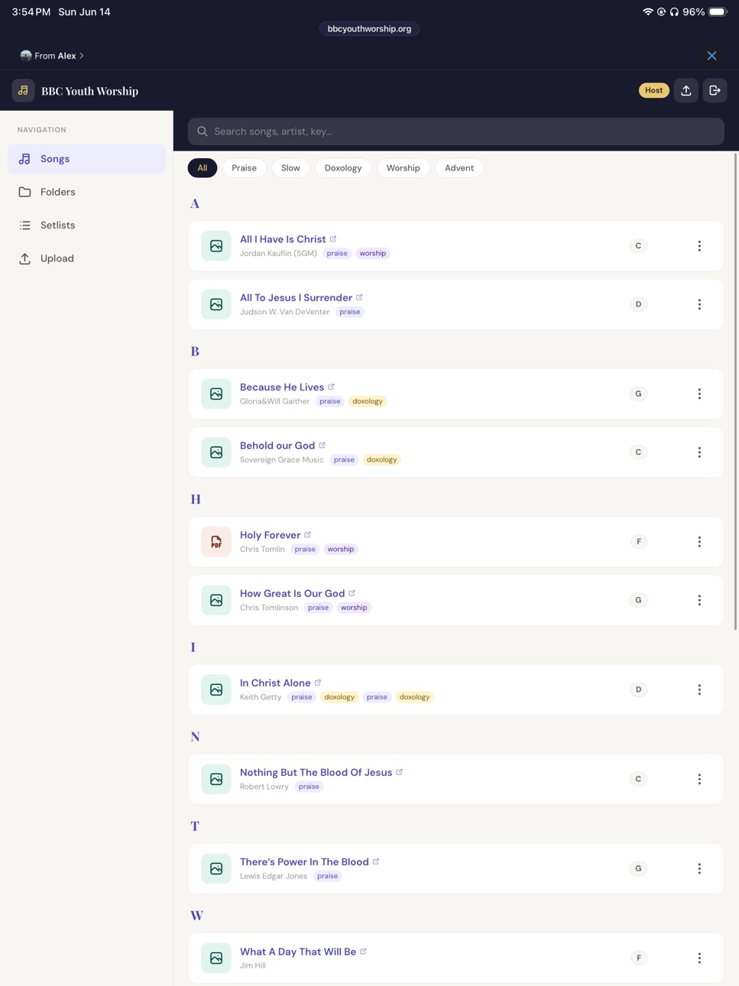Click image thumbnail icon for All I Have Is Christ

click(x=216, y=246)
